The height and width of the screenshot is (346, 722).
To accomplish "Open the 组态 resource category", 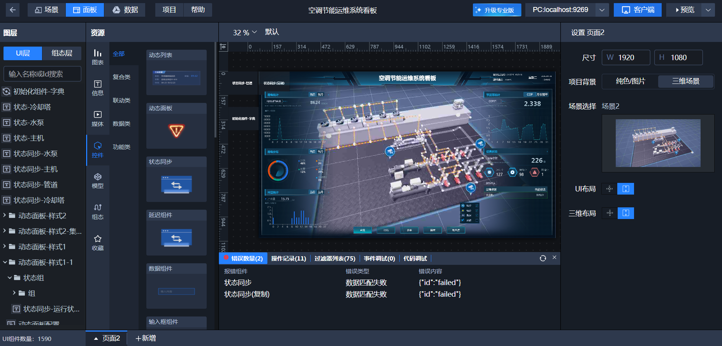I will coord(97,212).
